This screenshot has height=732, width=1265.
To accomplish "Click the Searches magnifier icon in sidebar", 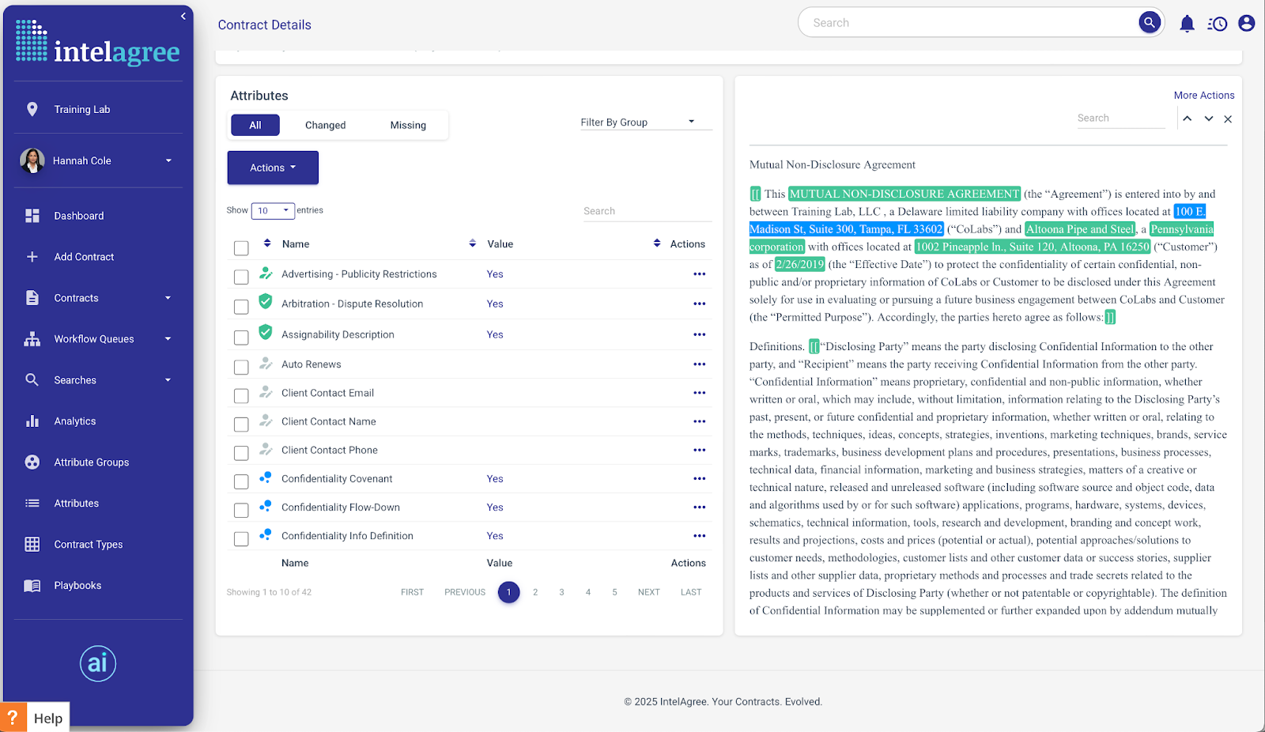I will coord(32,380).
